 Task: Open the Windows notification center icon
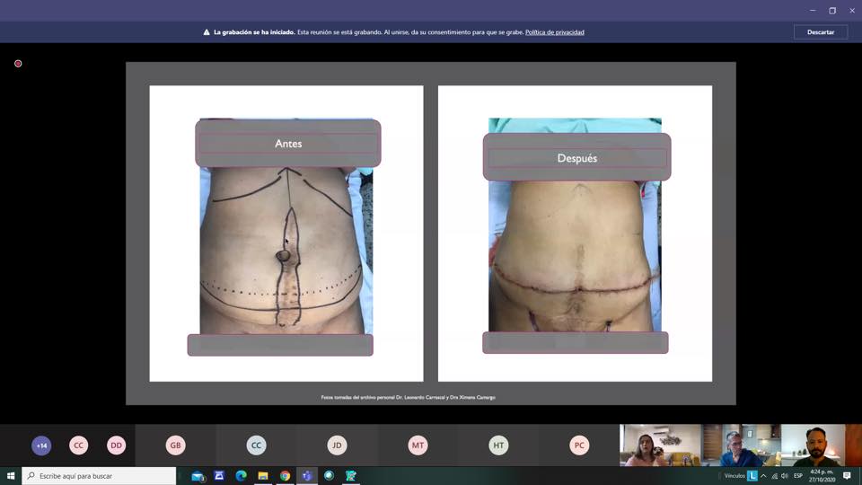point(847,476)
